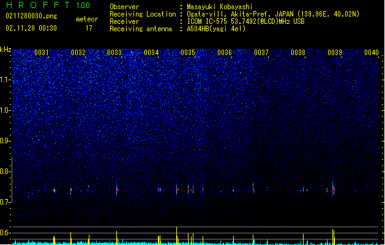Click the 0035 time marker
This screenshot has height=245, width=385.
188,52
